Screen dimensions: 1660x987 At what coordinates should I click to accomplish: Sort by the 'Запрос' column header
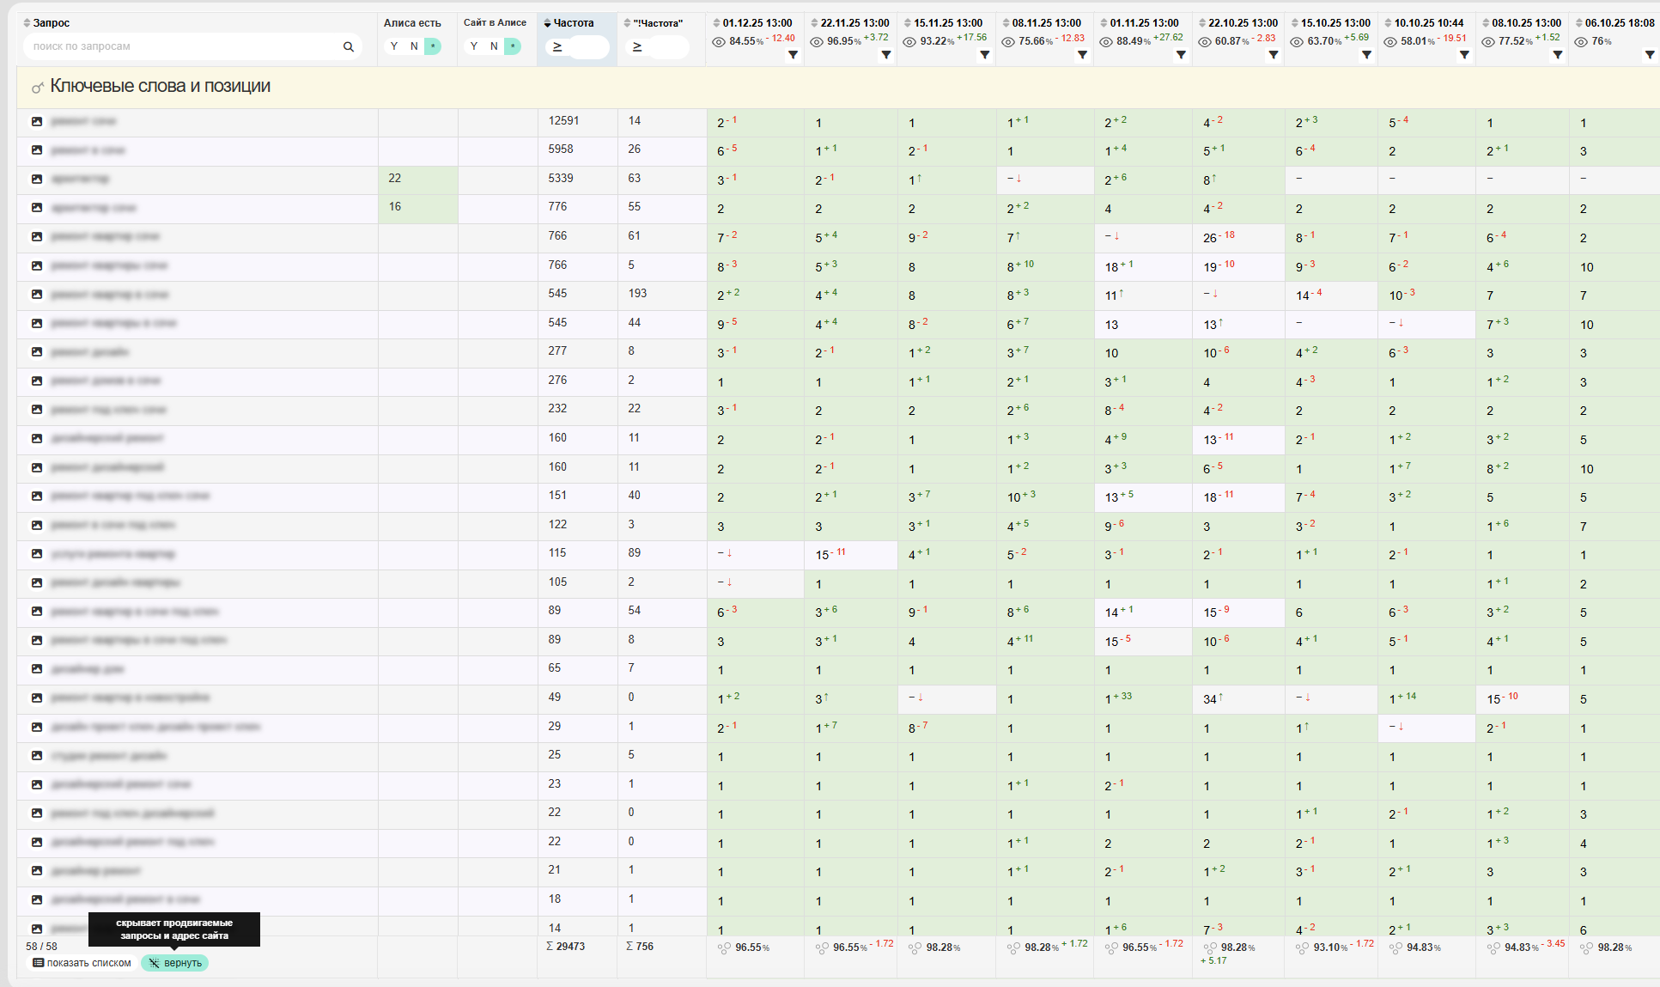[x=51, y=23]
